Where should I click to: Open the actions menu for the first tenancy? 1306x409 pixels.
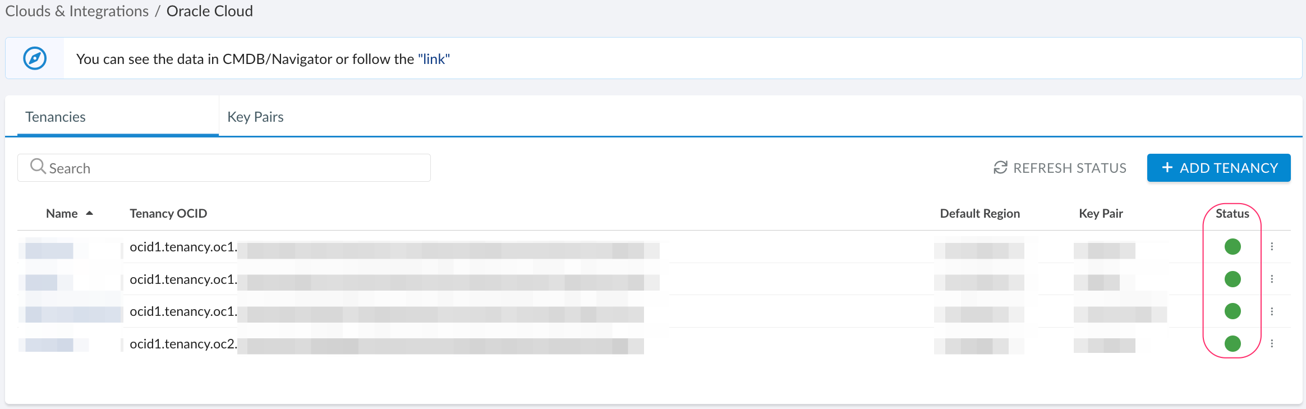coord(1272,245)
